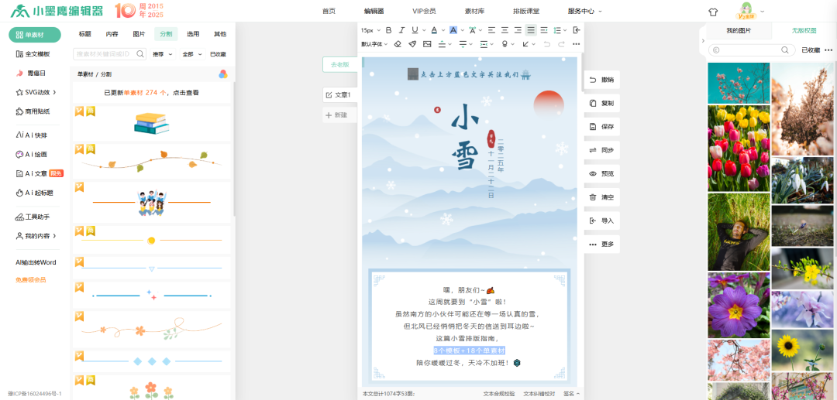This screenshot has height=400, width=837.
Task: Click the redo arrow in the editor toolbar
Action: [561, 44]
